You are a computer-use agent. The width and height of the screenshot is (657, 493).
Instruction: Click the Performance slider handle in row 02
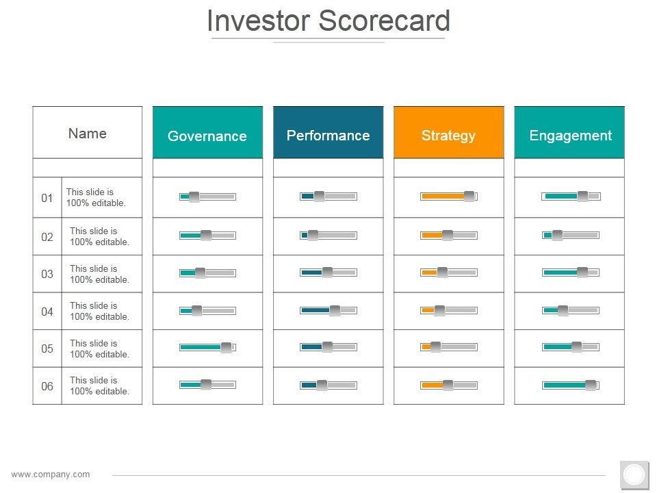(x=313, y=236)
